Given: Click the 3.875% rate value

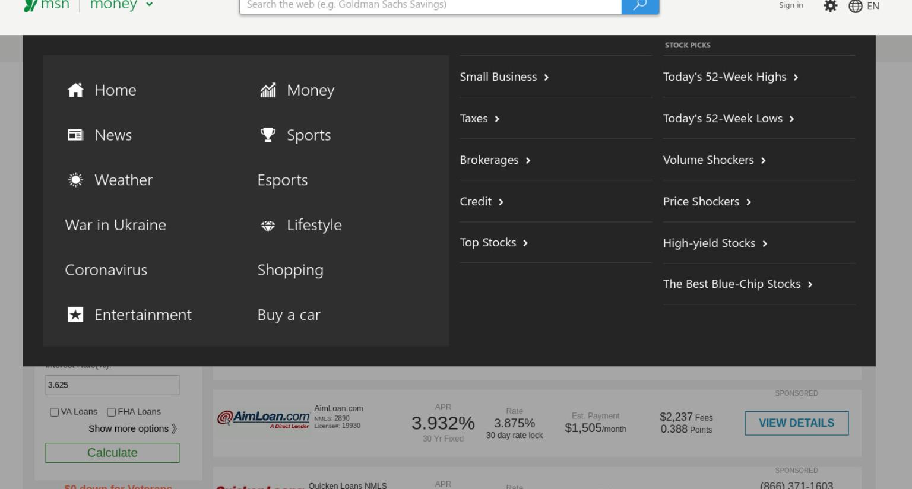Looking at the screenshot, I should (x=514, y=423).
